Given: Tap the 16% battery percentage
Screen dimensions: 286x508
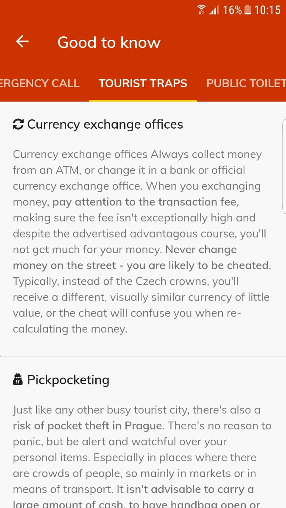Looking at the screenshot, I should click(x=232, y=10).
